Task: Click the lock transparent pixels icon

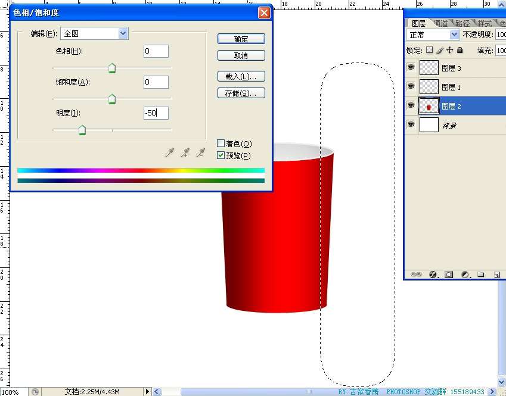Action: pyautogui.click(x=429, y=51)
